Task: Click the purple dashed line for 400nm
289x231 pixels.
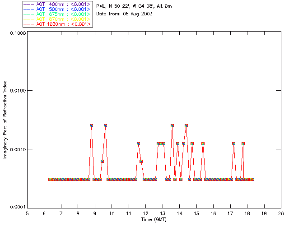Action: tap(29, 4)
